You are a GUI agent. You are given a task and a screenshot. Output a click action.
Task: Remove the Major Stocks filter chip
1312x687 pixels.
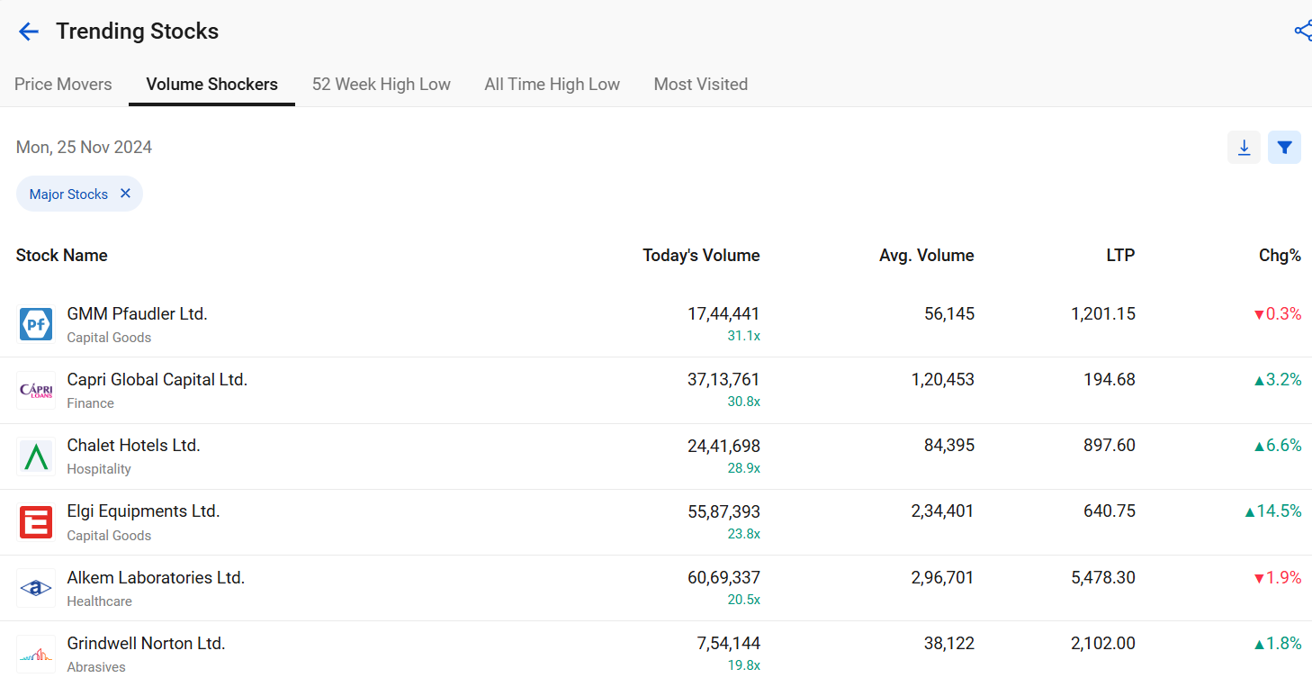point(125,194)
